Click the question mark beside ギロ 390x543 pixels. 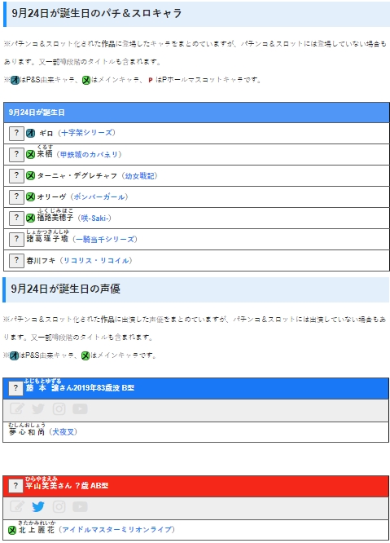[x=16, y=134]
